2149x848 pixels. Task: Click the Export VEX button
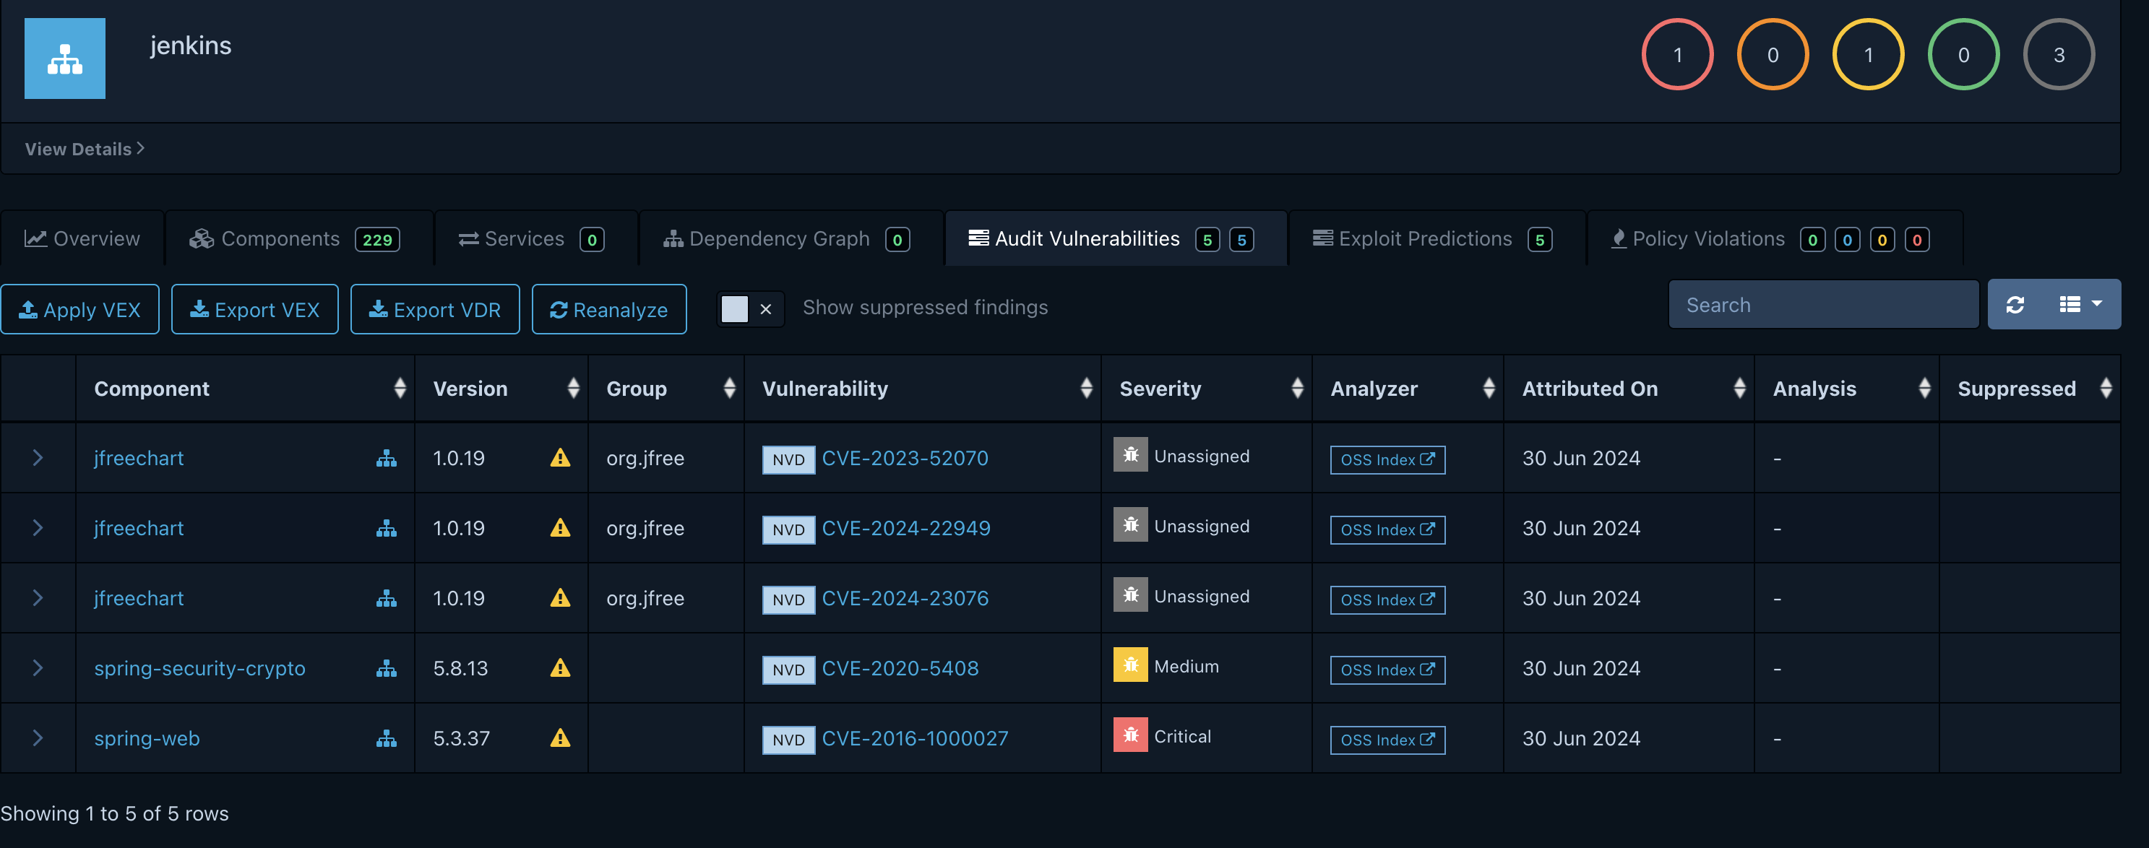(x=254, y=309)
